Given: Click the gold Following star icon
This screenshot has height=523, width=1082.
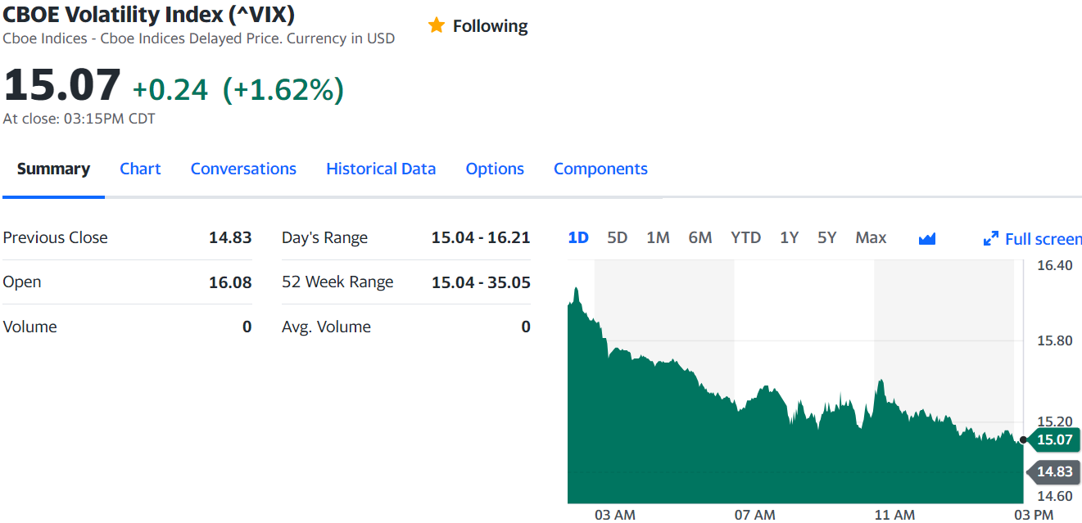Looking at the screenshot, I should 436,25.
